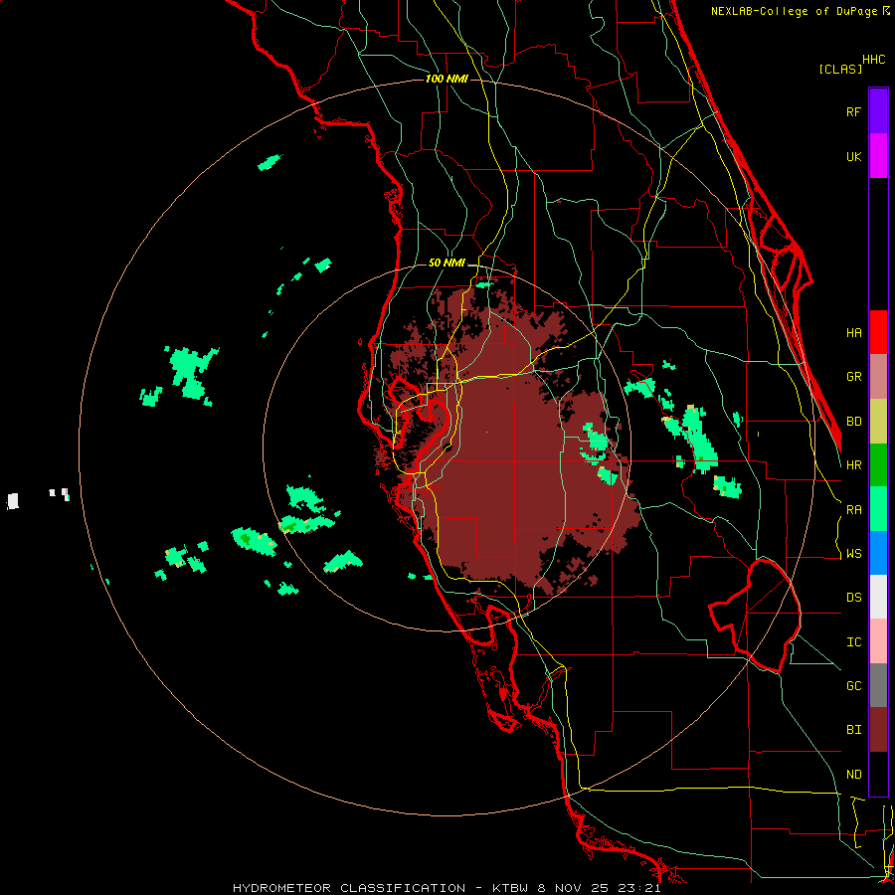895x895 pixels.
Task: Click the 'HR' legend label
Action: (x=853, y=465)
